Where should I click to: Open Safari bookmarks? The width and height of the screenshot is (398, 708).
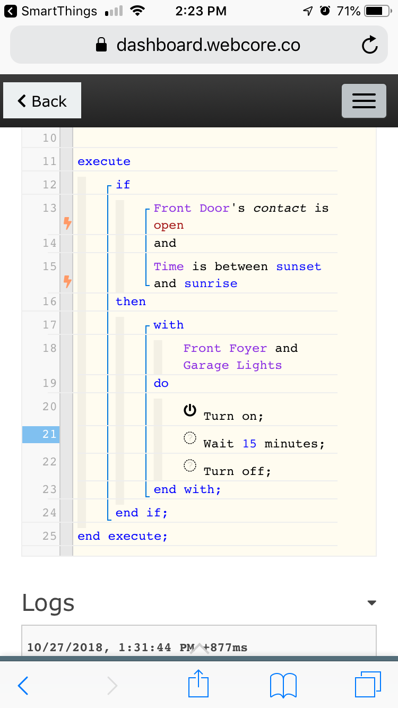pos(283,685)
